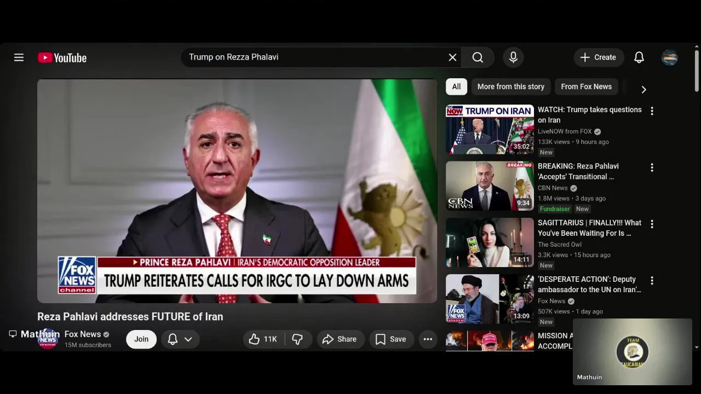
Task: Click the 'Fundraiser' badge on CBN video
Action: tap(555, 209)
